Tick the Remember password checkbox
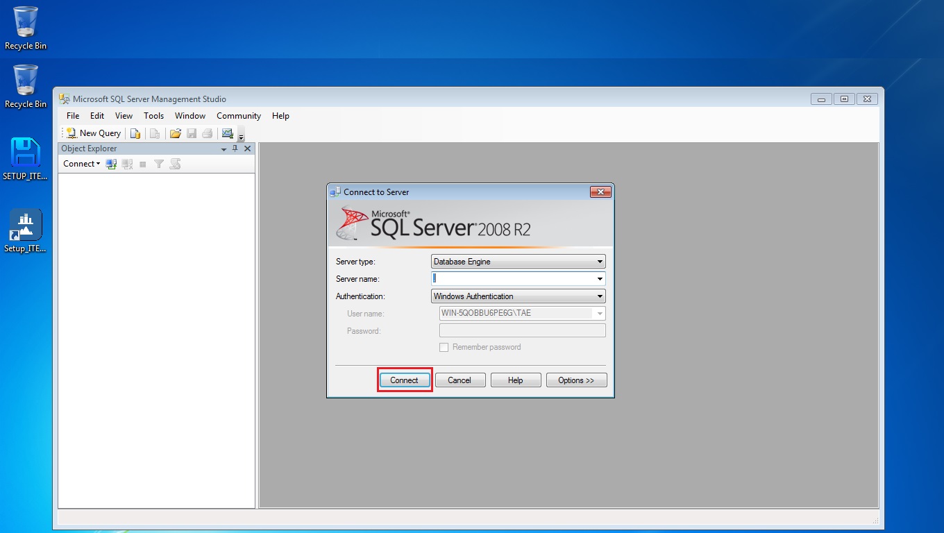The width and height of the screenshot is (944, 533). pyautogui.click(x=444, y=347)
